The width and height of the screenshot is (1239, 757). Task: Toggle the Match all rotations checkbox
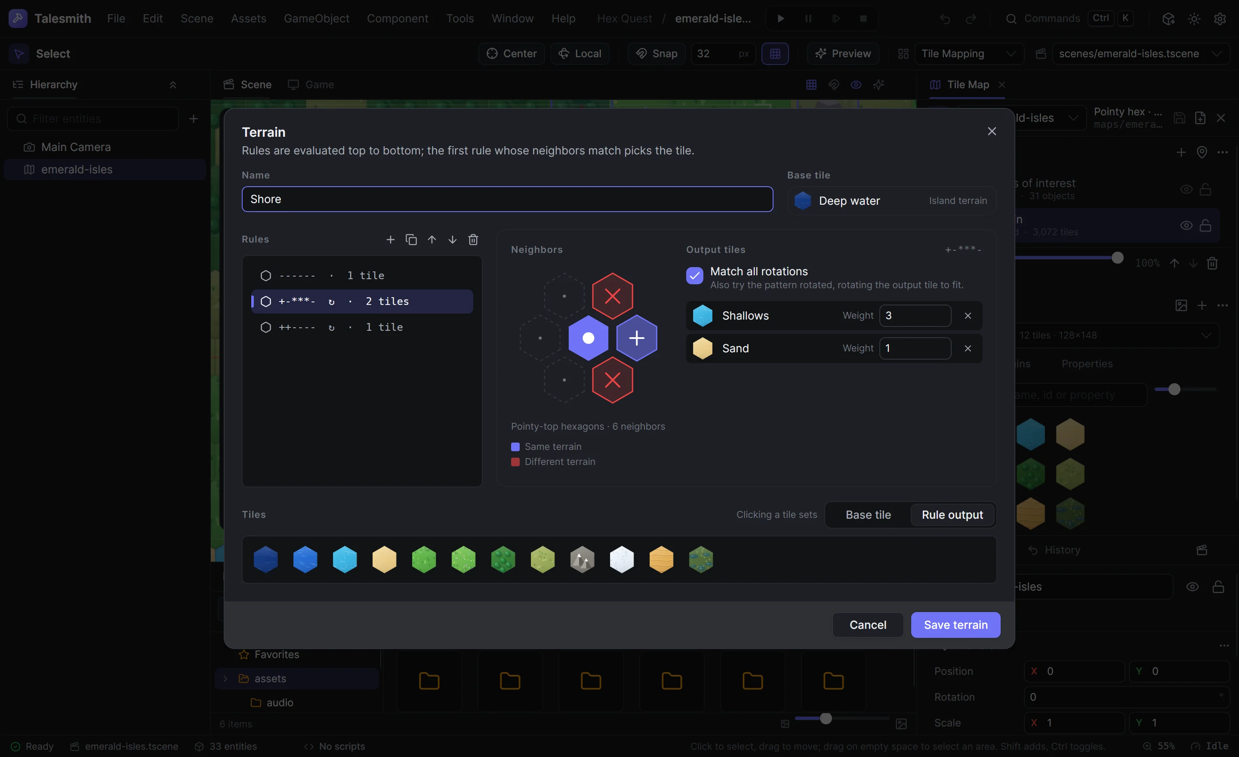pyautogui.click(x=694, y=275)
